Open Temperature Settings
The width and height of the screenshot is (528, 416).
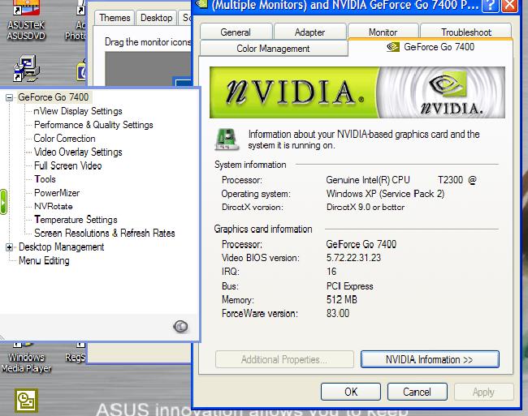click(76, 220)
